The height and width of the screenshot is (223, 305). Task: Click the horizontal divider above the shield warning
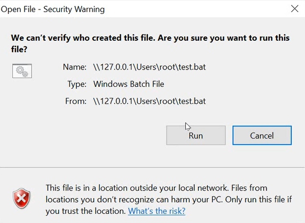point(152,168)
